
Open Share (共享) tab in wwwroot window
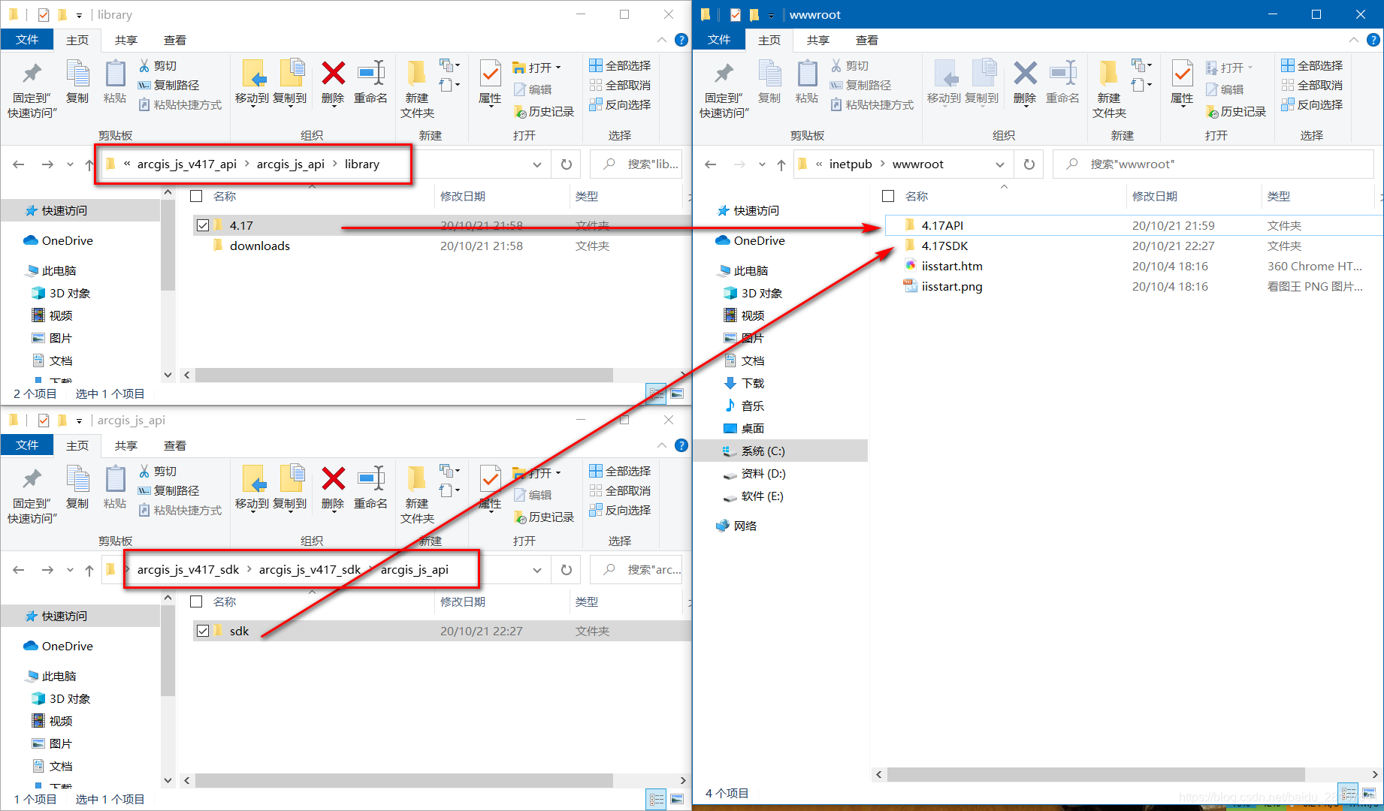coord(818,40)
